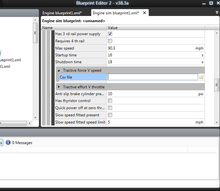Viewport: 220px width, 191px height.
Task: Click property grid scrollbar thumb
Action: 217,85
